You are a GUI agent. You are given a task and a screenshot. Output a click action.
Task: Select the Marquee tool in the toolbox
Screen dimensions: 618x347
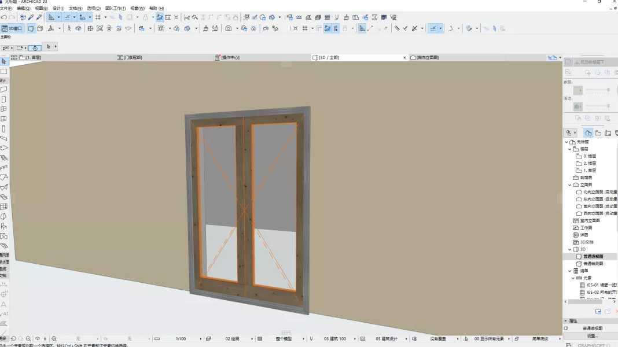point(4,72)
